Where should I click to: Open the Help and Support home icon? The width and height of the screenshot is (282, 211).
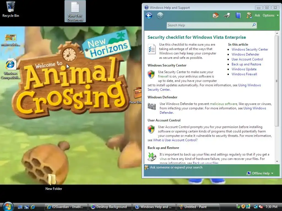(215, 15)
